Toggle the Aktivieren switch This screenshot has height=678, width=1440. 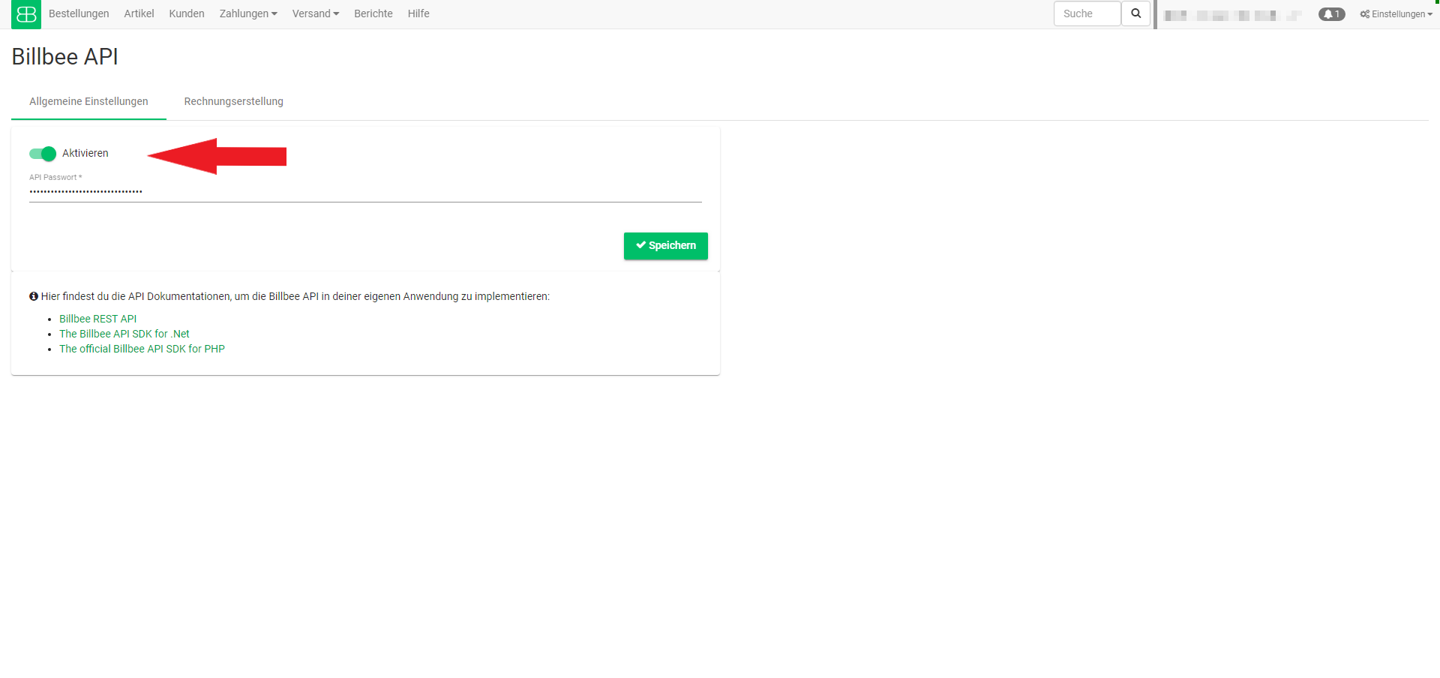tap(43, 154)
